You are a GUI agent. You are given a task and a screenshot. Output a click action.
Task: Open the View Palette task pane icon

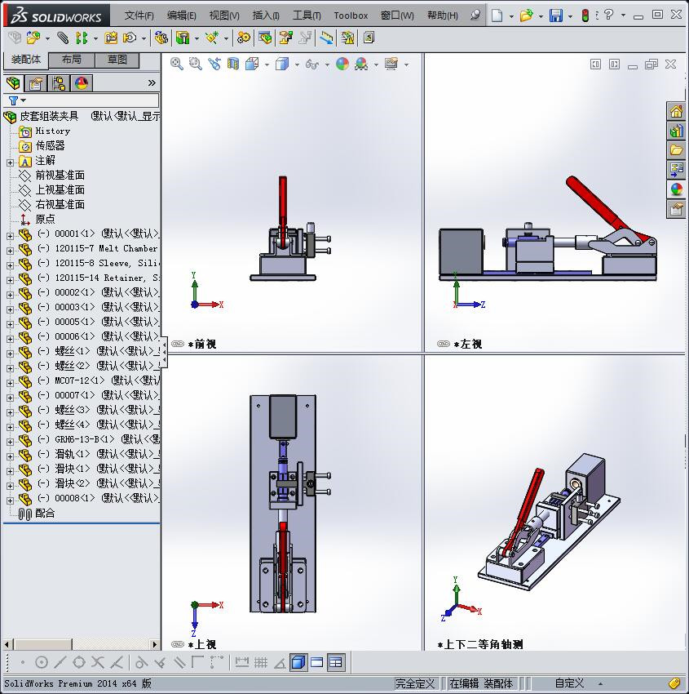676,170
